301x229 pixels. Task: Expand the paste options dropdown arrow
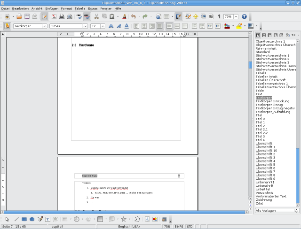[x=118, y=16]
